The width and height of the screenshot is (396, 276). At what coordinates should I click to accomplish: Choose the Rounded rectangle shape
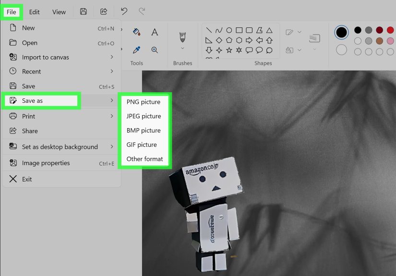click(249, 30)
